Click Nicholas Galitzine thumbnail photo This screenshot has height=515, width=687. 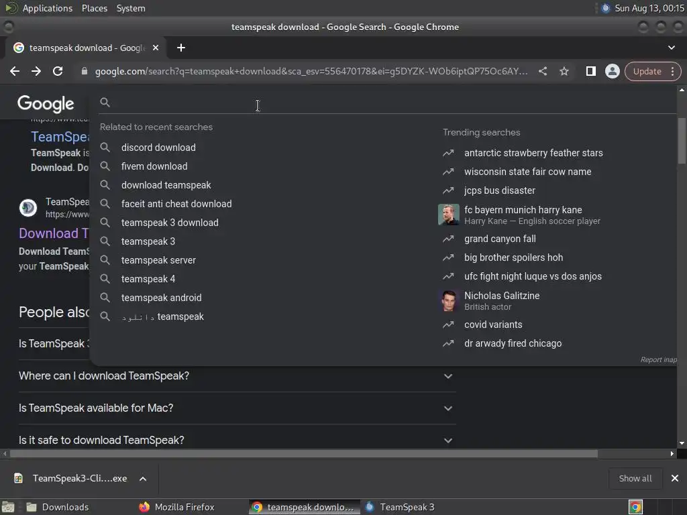coord(448,301)
